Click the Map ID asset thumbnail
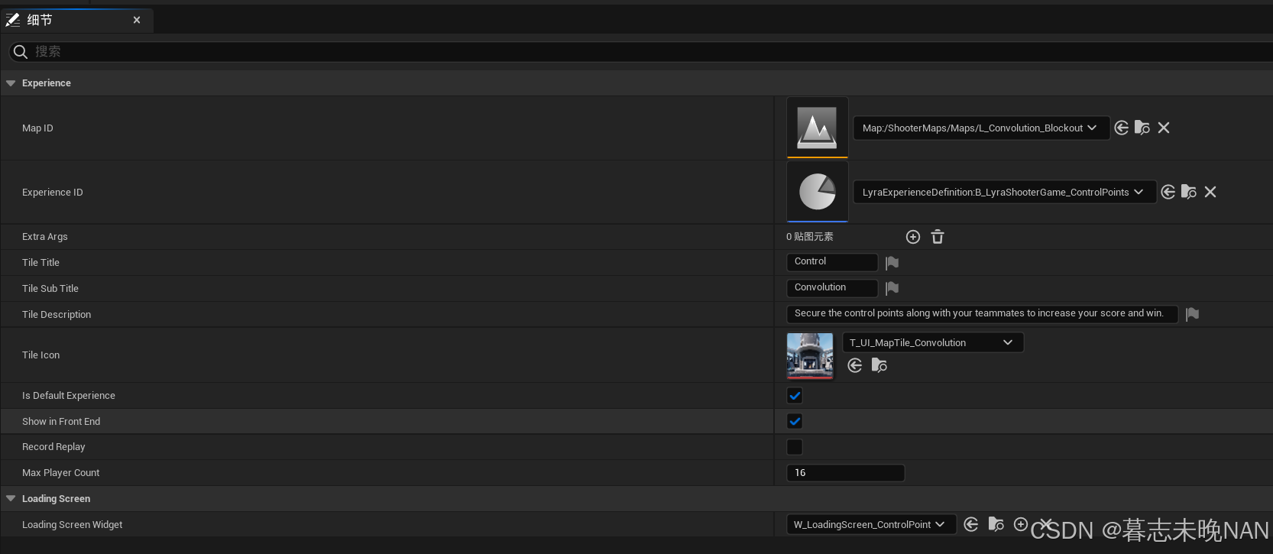1273x554 pixels. point(818,128)
